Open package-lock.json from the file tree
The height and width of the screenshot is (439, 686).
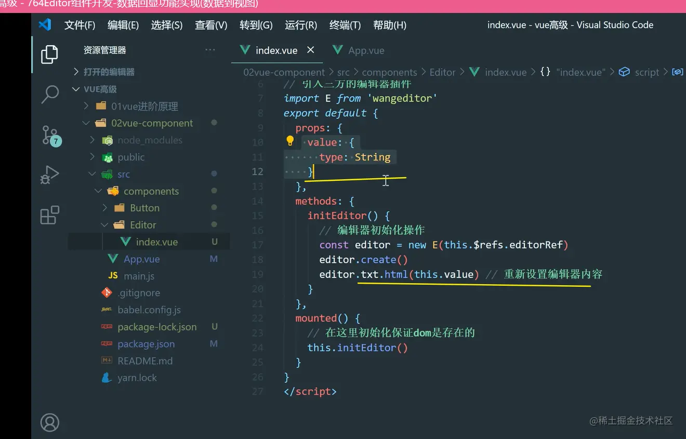click(x=157, y=327)
